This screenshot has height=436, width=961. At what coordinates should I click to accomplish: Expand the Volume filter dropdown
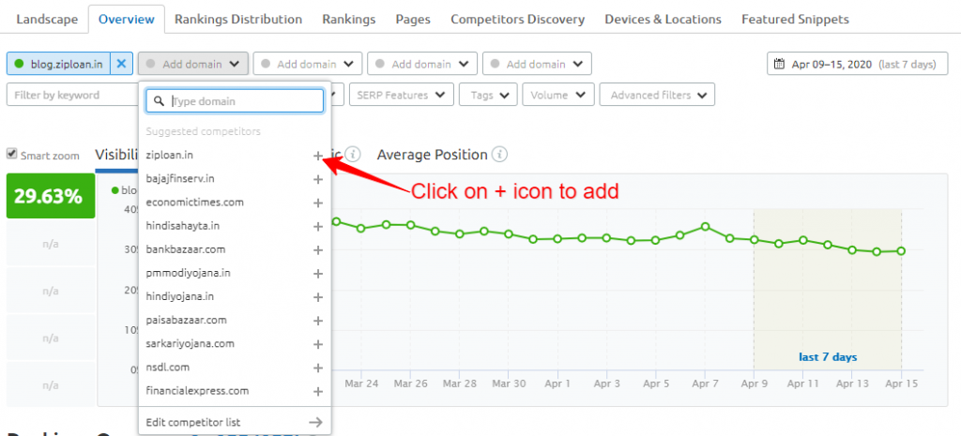pyautogui.click(x=557, y=95)
